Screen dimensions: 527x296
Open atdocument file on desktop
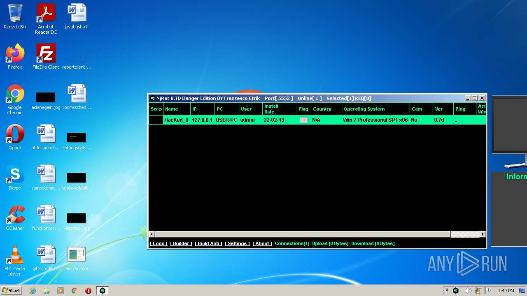(x=46, y=138)
